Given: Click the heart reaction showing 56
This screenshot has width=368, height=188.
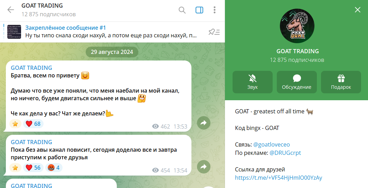Looking at the screenshot, I should (x=33, y=168).
